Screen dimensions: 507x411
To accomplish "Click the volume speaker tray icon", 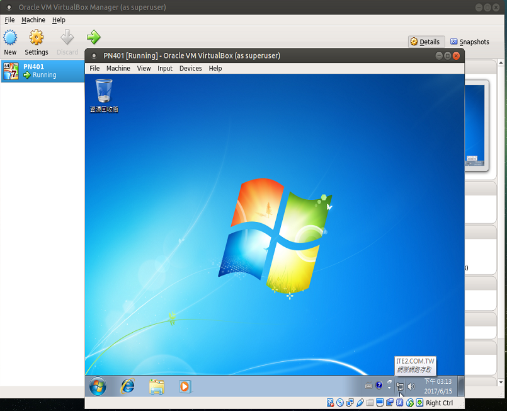I will pos(411,386).
